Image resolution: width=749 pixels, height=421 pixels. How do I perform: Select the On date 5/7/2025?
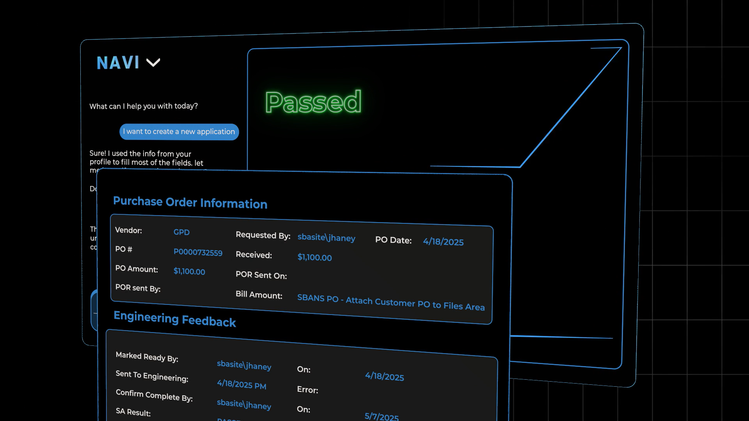coord(381,417)
